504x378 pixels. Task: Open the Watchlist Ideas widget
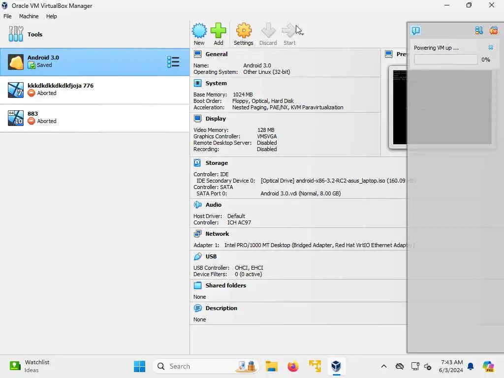click(30, 366)
